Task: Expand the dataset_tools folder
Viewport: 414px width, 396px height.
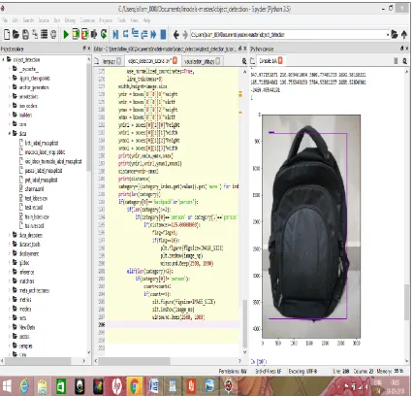Action: coord(10,245)
